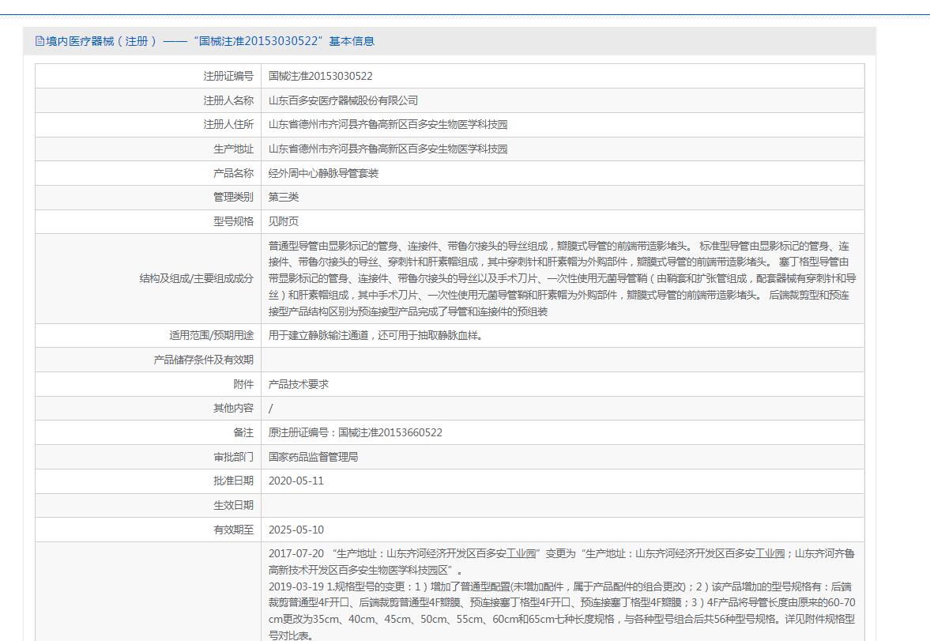930x641 pixels.
Task: Click the 审批部门 label cell
Action: point(149,457)
